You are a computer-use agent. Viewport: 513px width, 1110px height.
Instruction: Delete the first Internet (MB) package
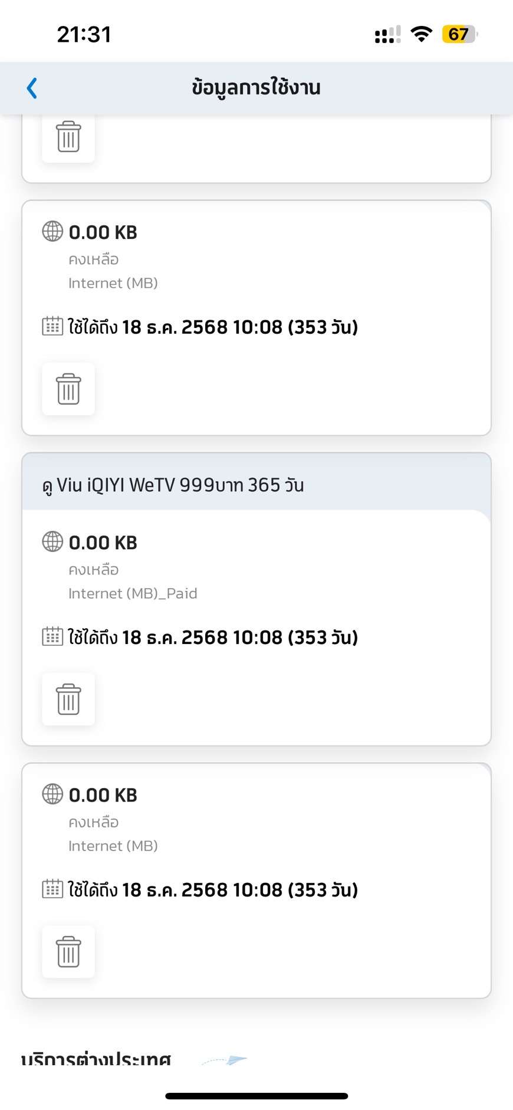pos(68,389)
